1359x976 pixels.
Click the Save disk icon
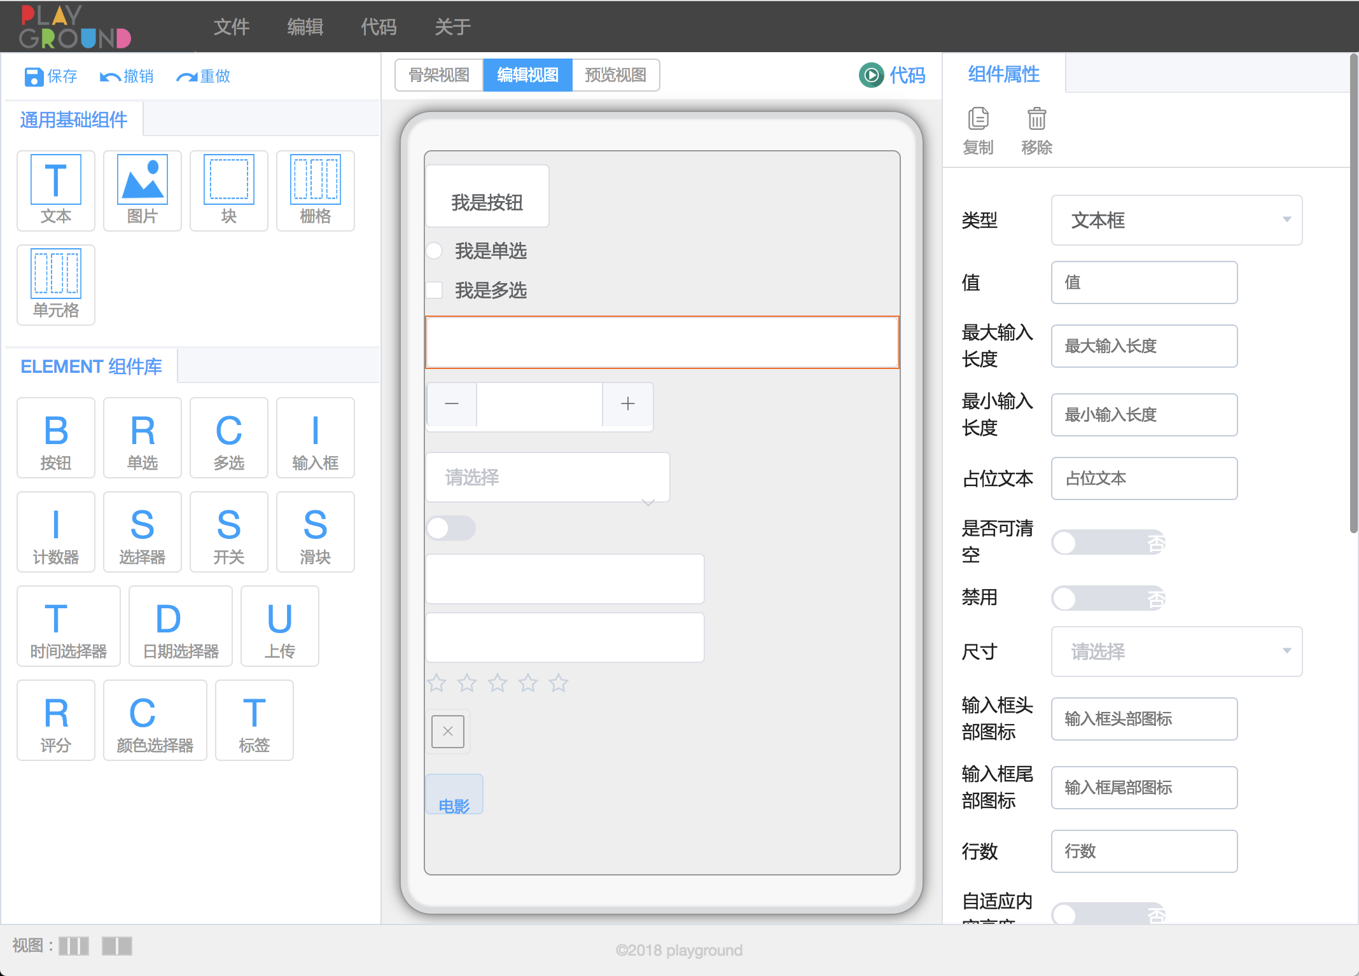point(33,76)
